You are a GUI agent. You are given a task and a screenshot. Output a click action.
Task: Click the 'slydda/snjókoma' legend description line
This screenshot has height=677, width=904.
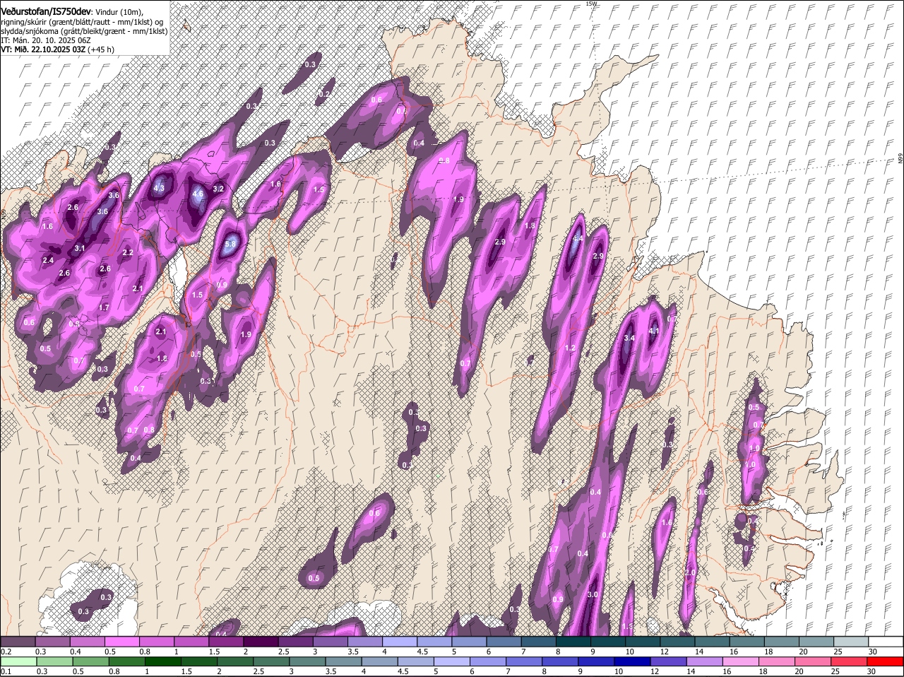click(x=84, y=31)
